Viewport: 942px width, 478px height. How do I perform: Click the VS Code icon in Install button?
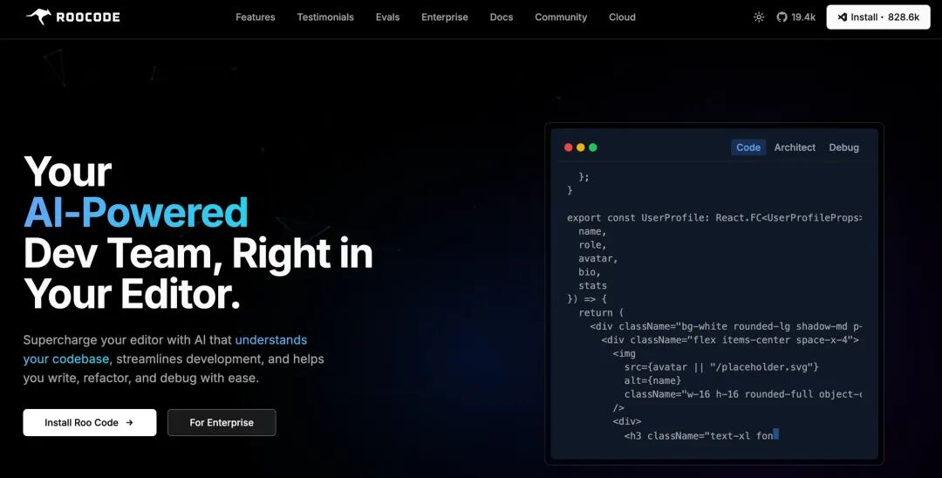843,17
